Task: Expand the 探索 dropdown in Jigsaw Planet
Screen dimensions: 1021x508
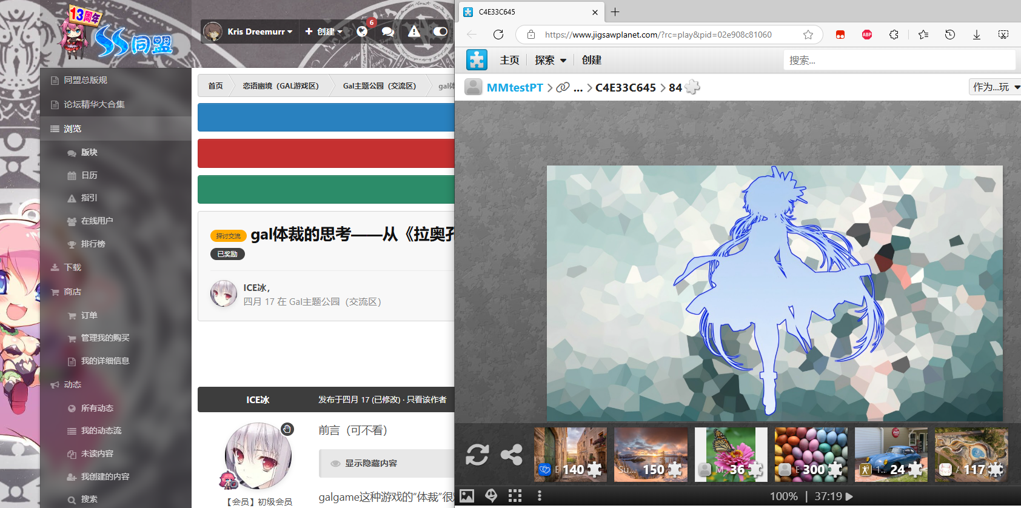Action: pos(551,60)
